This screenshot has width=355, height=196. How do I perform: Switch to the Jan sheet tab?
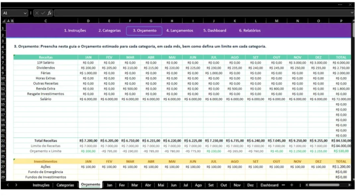[x=110, y=185]
